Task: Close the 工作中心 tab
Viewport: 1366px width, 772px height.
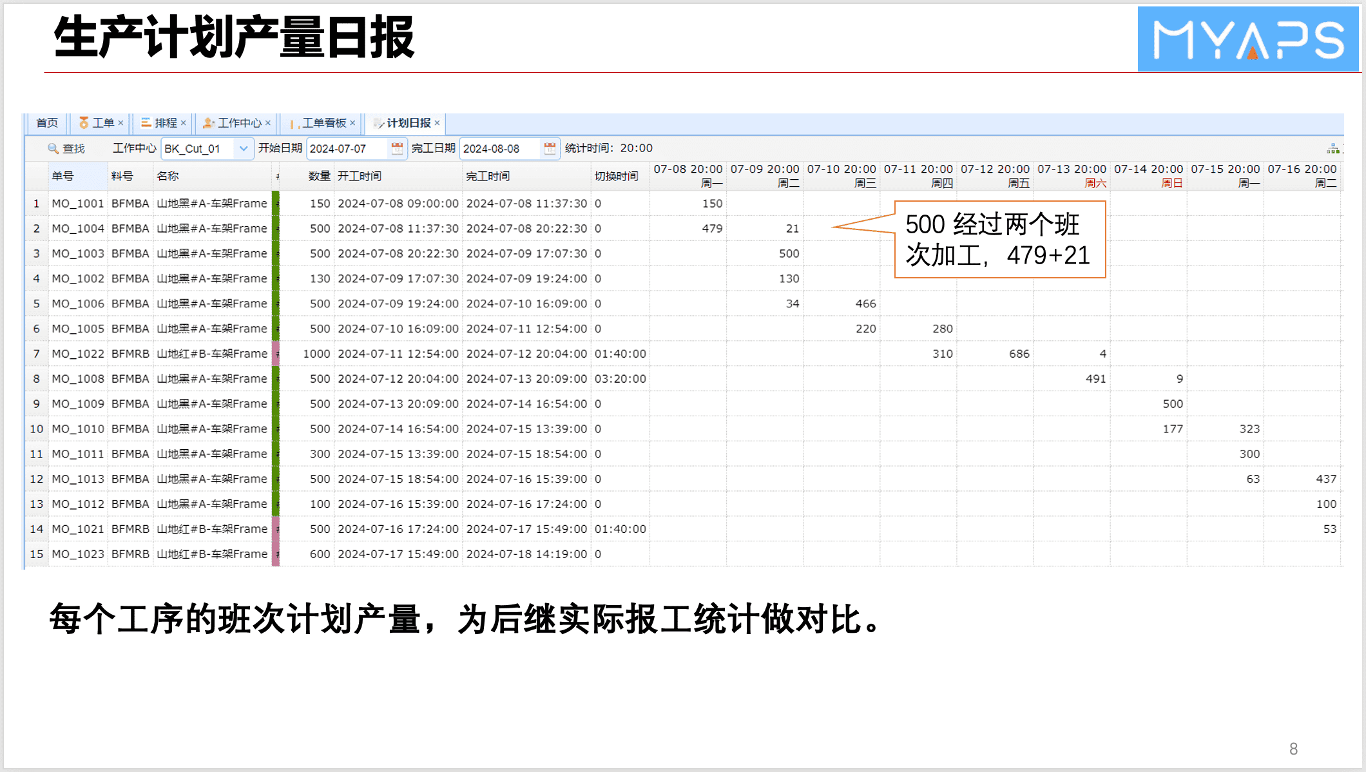Action: (268, 122)
